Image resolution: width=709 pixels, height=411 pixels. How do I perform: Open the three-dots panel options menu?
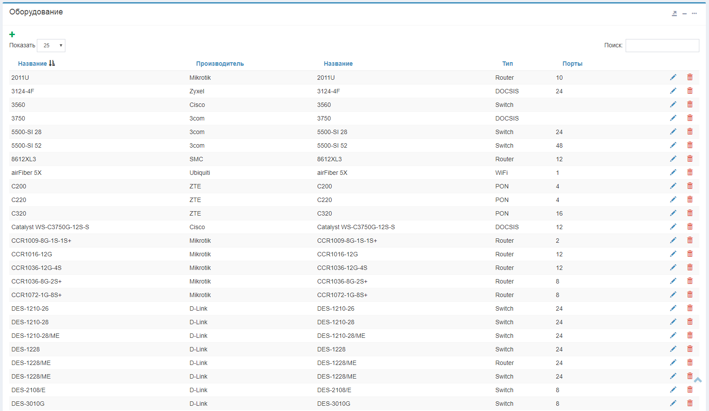[x=694, y=14]
